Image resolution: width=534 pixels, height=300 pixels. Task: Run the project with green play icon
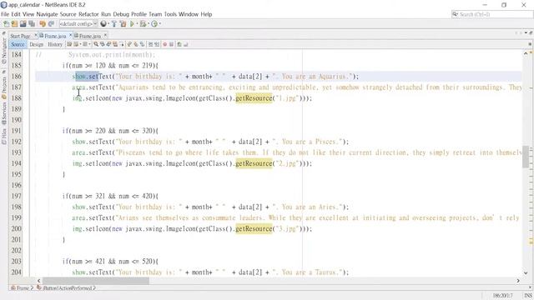(132, 24)
